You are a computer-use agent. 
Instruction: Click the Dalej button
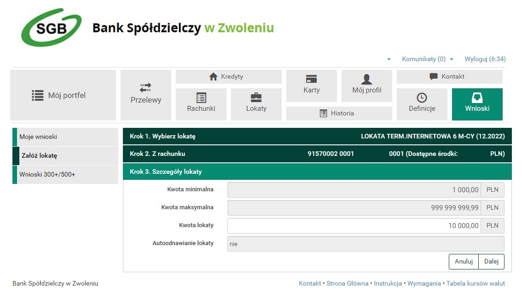pyautogui.click(x=491, y=261)
